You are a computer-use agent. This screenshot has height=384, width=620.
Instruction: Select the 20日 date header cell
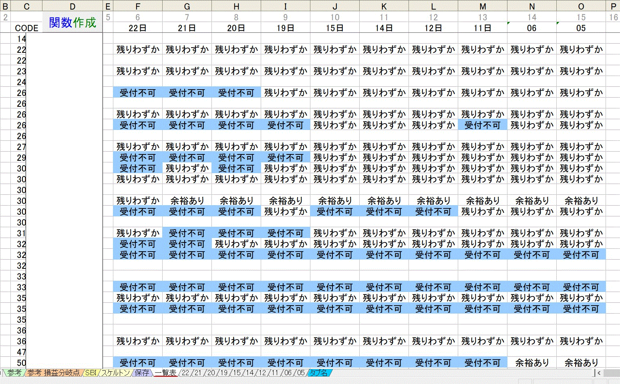236,28
